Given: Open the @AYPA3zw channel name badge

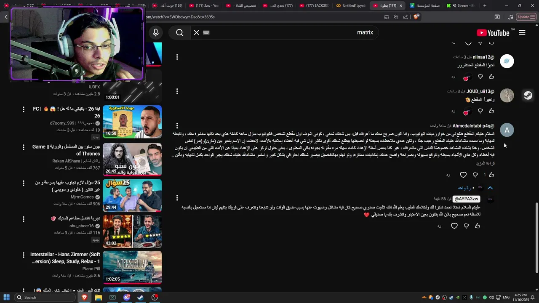Looking at the screenshot, I should 467,199.
